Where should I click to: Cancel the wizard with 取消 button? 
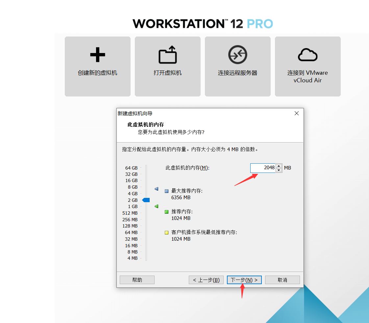click(x=283, y=280)
